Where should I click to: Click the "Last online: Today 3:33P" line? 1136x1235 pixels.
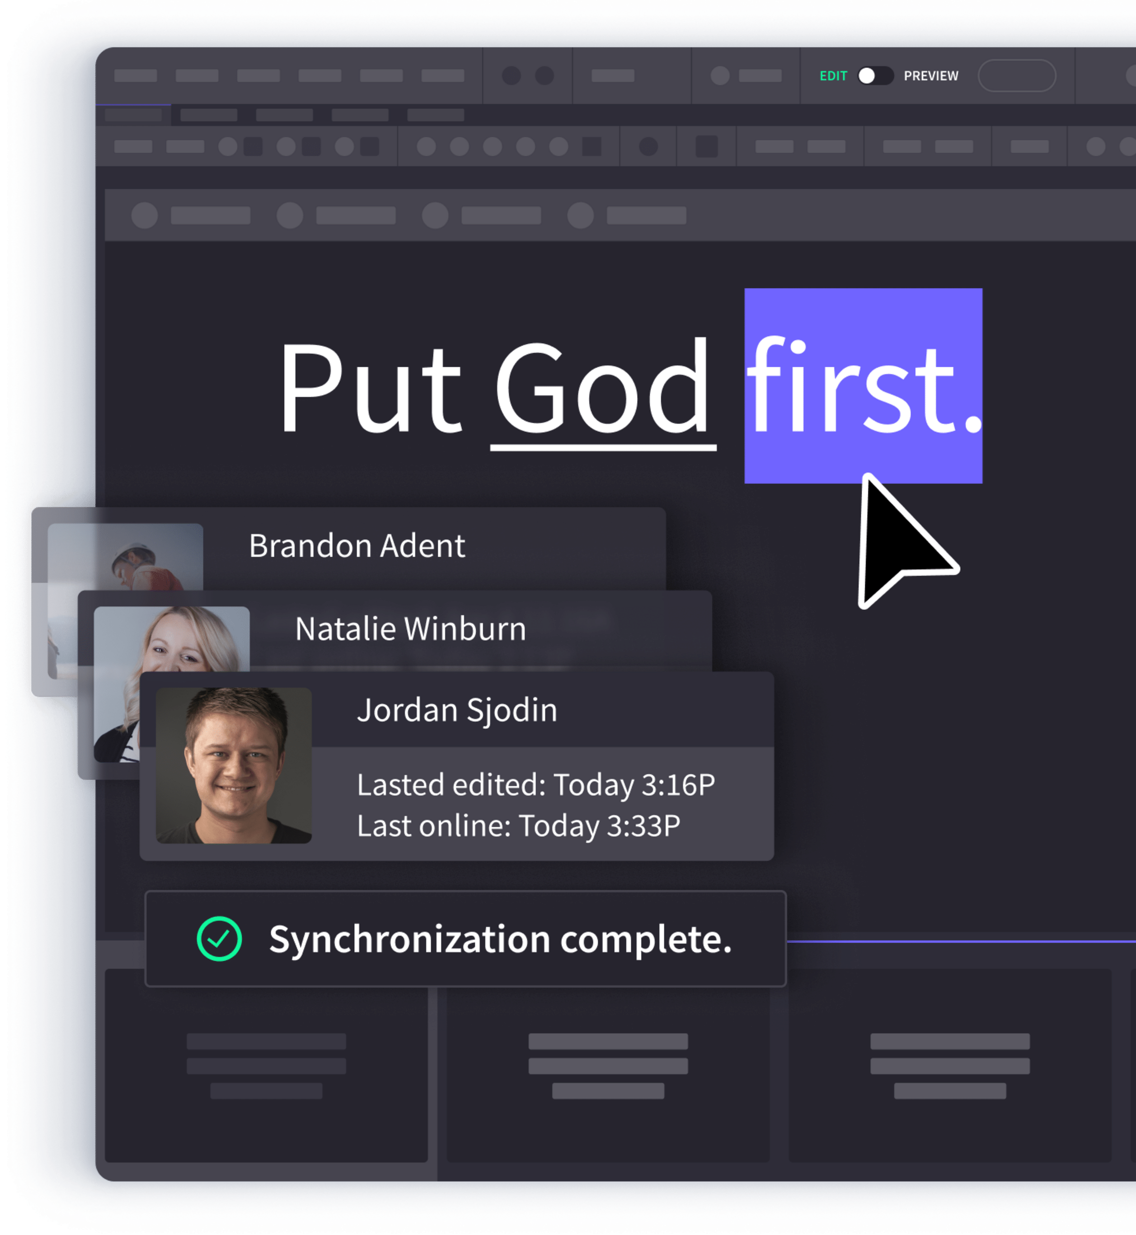click(519, 825)
